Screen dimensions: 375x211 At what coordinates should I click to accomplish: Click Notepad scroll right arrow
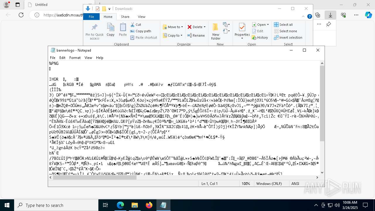317,177
